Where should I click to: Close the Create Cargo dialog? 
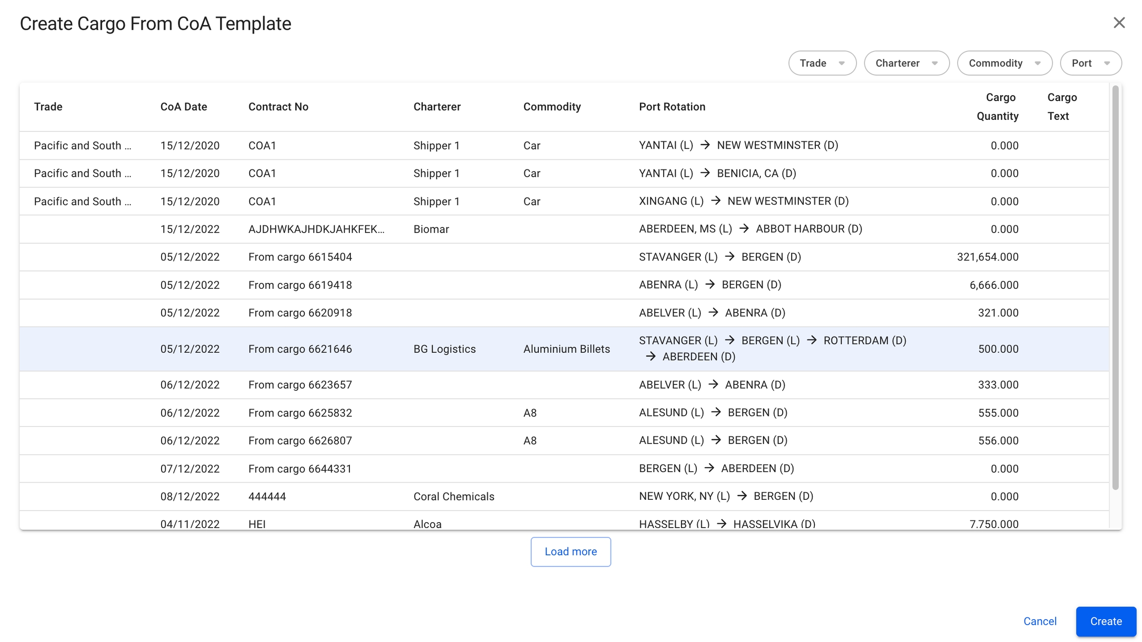(1119, 23)
